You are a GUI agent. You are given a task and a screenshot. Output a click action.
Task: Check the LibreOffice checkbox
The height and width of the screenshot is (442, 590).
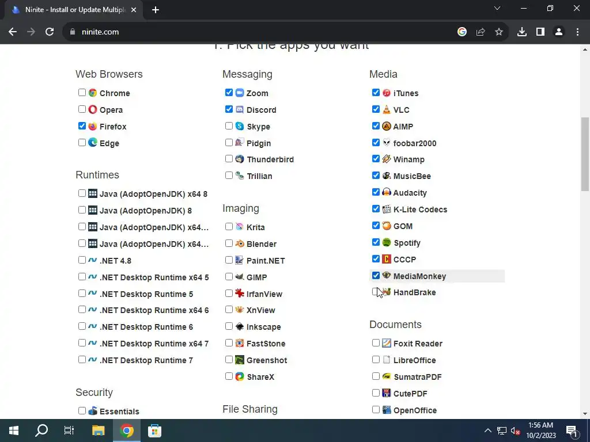(376, 360)
